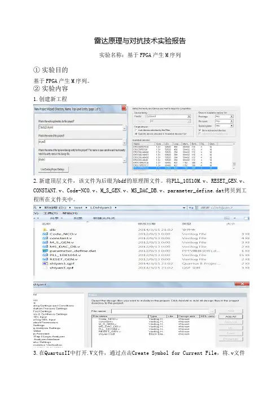The height and width of the screenshot is (396, 280).
Task: Click the Explorer refresh arrows icon
Action: coord(191,208)
